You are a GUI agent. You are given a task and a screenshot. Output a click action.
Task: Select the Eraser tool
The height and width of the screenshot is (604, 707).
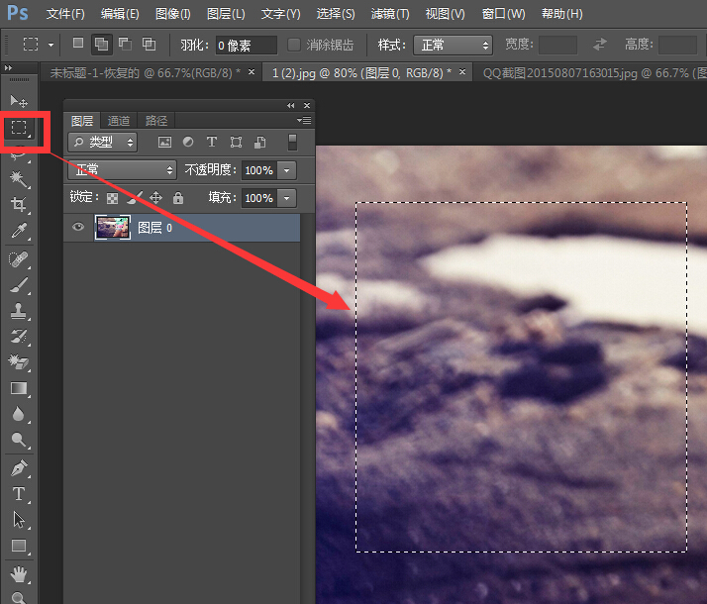point(19,362)
